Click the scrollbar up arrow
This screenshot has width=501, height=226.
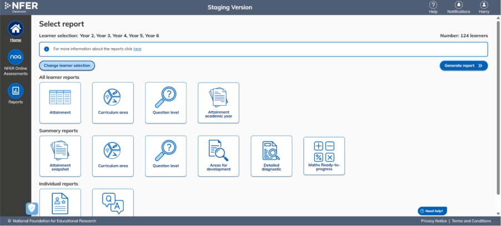(498, 18)
